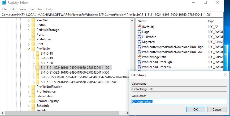Select the ProfileImagePath value icon

point(139,57)
